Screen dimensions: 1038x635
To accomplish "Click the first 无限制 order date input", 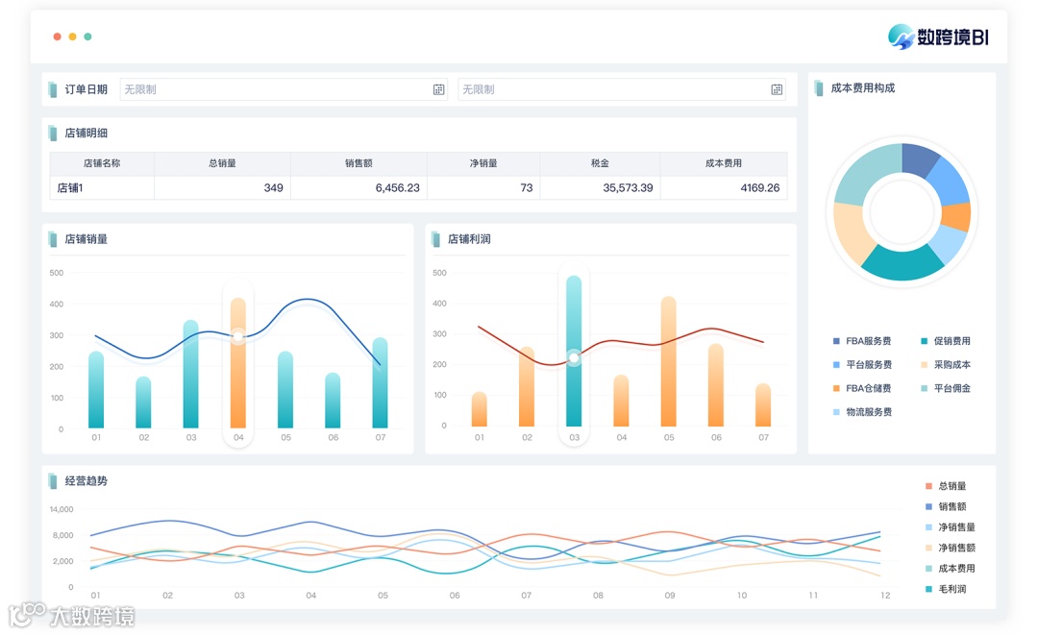I will tap(284, 89).
